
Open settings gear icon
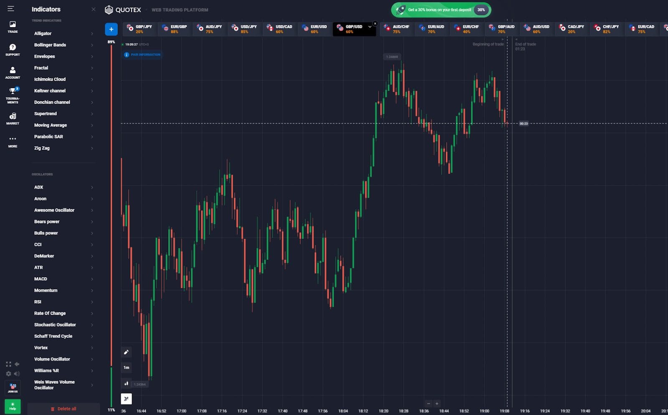click(x=8, y=374)
